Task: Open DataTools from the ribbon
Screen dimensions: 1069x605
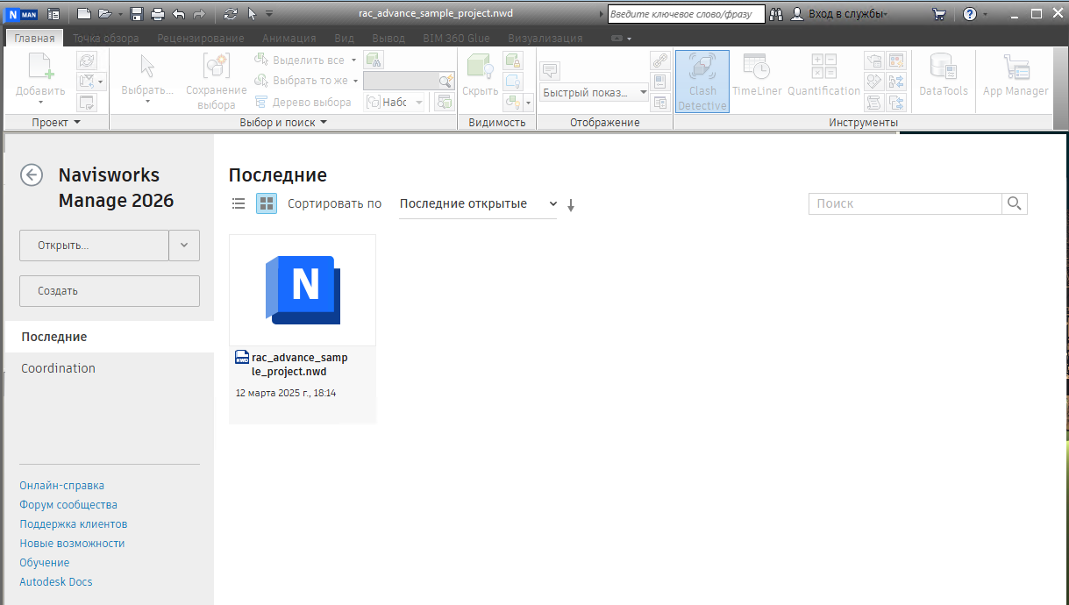Action: [x=944, y=75]
